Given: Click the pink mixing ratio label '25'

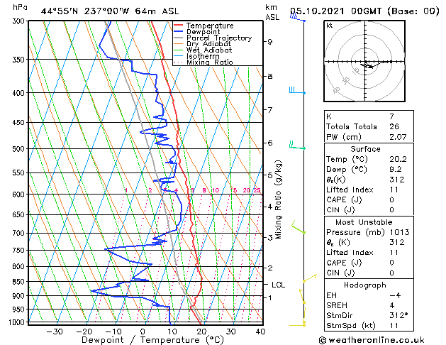Looking at the screenshot, I should [257, 190].
